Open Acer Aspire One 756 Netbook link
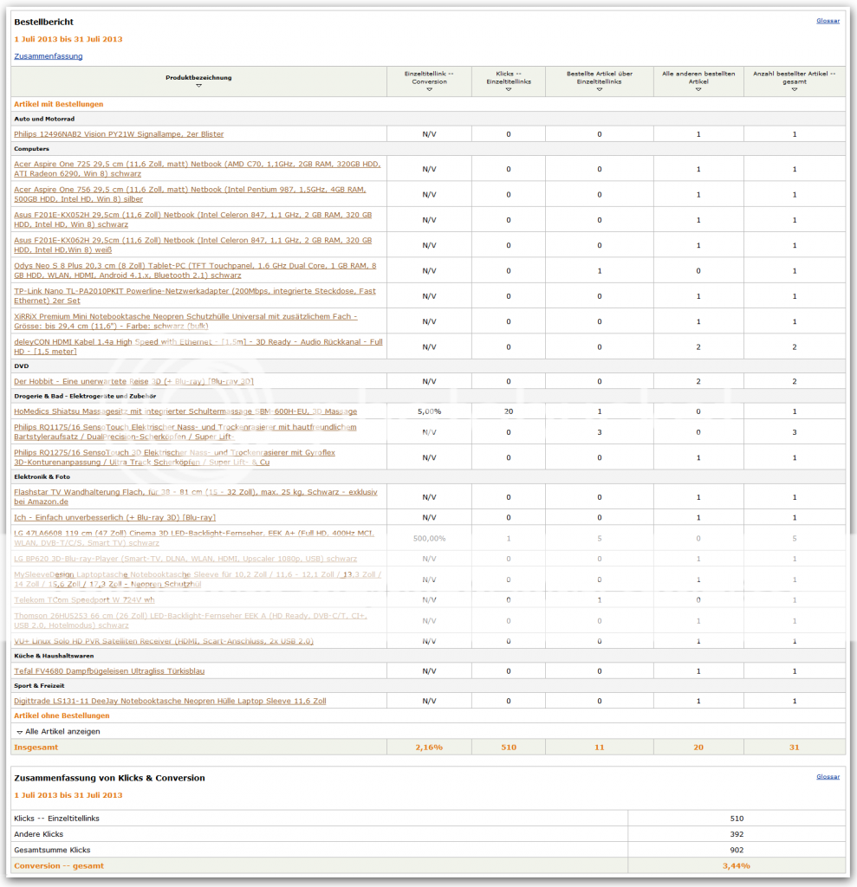Viewport: 857px width, 887px height. pyautogui.click(x=190, y=194)
